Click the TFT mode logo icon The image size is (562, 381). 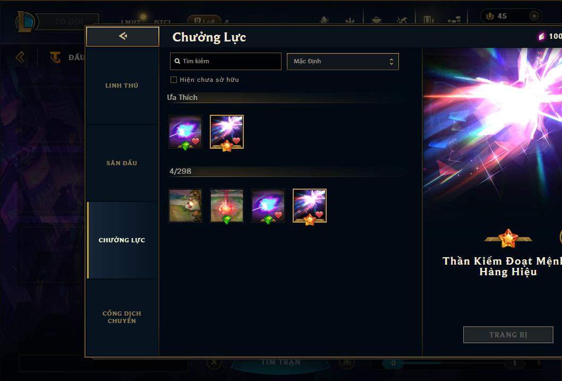tap(55, 57)
